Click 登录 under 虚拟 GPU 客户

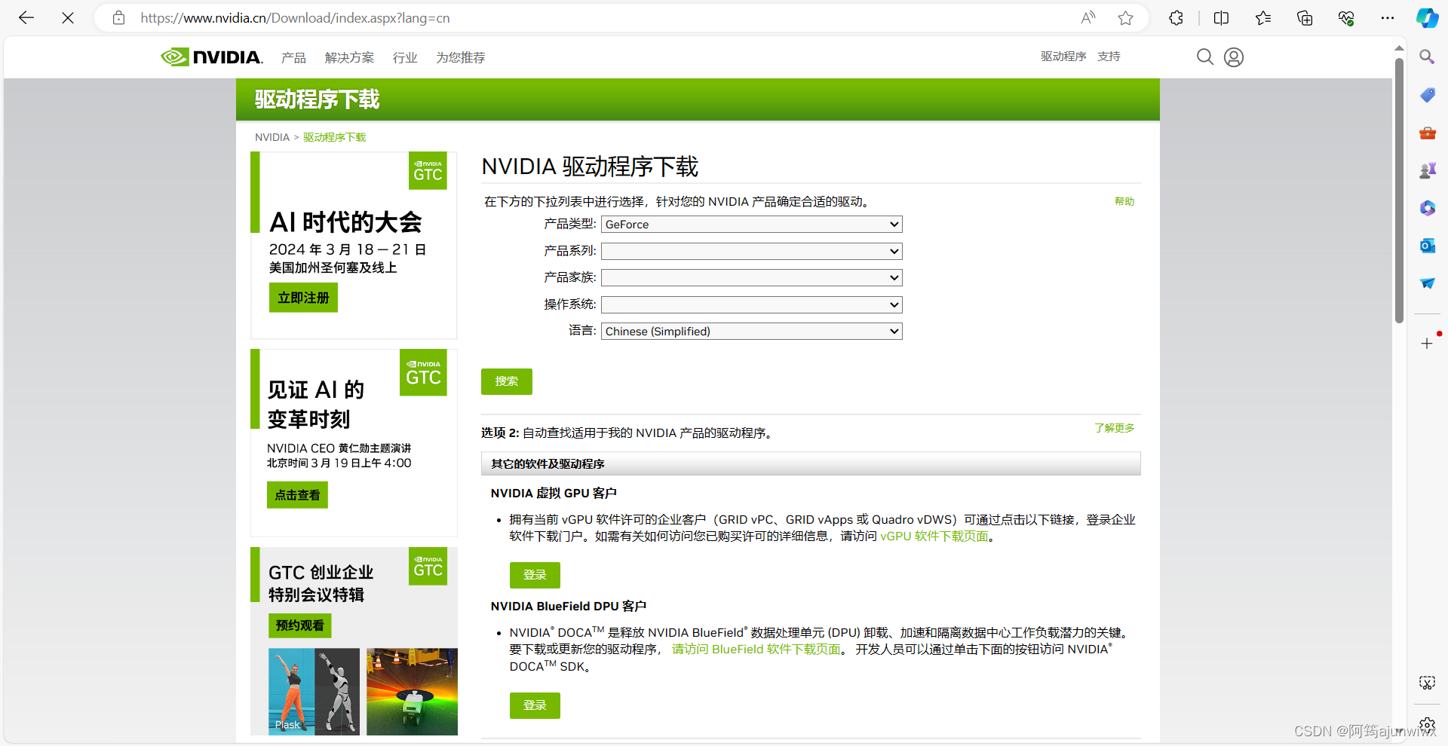[x=535, y=575]
